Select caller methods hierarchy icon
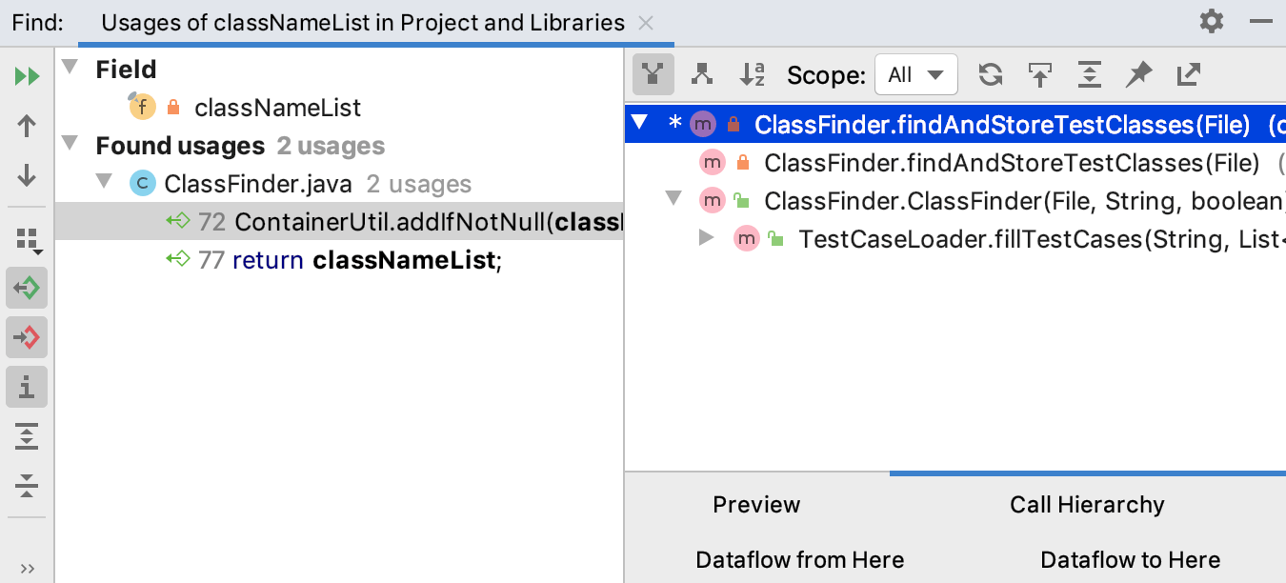1286x583 pixels. [653, 74]
